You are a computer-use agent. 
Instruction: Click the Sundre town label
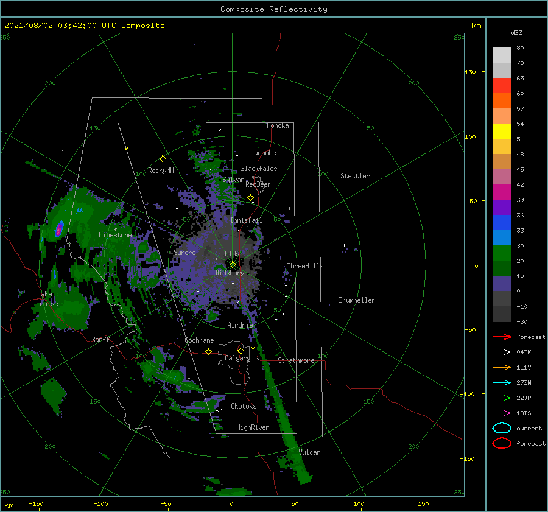pyautogui.click(x=184, y=252)
